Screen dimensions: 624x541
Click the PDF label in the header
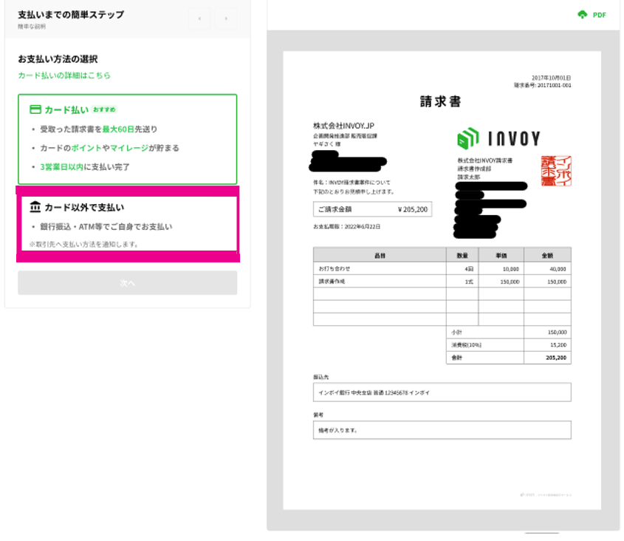pos(600,15)
